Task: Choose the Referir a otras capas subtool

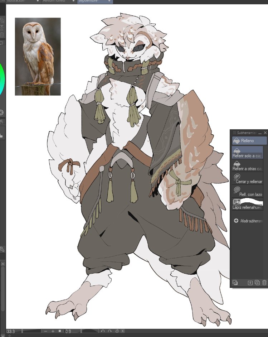Action: [247, 165]
